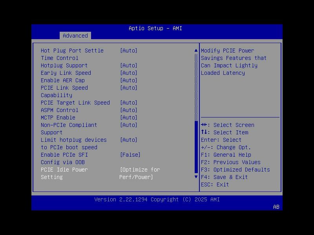Select the Early Link Speed setting
This screenshot has height=235, width=314.
[66, 73]
